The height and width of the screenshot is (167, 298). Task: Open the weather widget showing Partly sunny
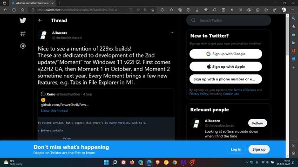pos(14,162)
